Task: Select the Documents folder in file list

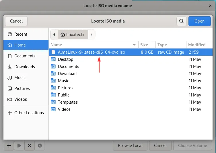Action: pos(131,67)
